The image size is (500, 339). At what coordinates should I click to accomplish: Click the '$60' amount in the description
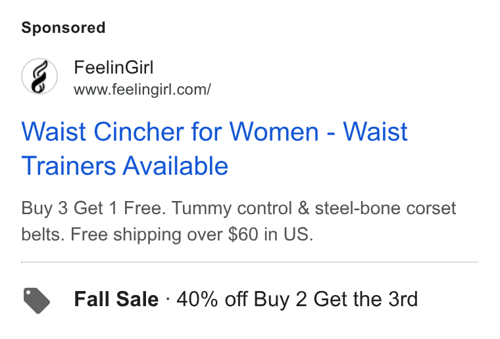(243, 235)
